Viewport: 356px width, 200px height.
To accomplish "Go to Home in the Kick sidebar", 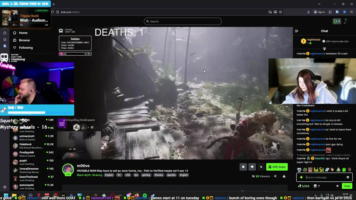I will [23, 33].
